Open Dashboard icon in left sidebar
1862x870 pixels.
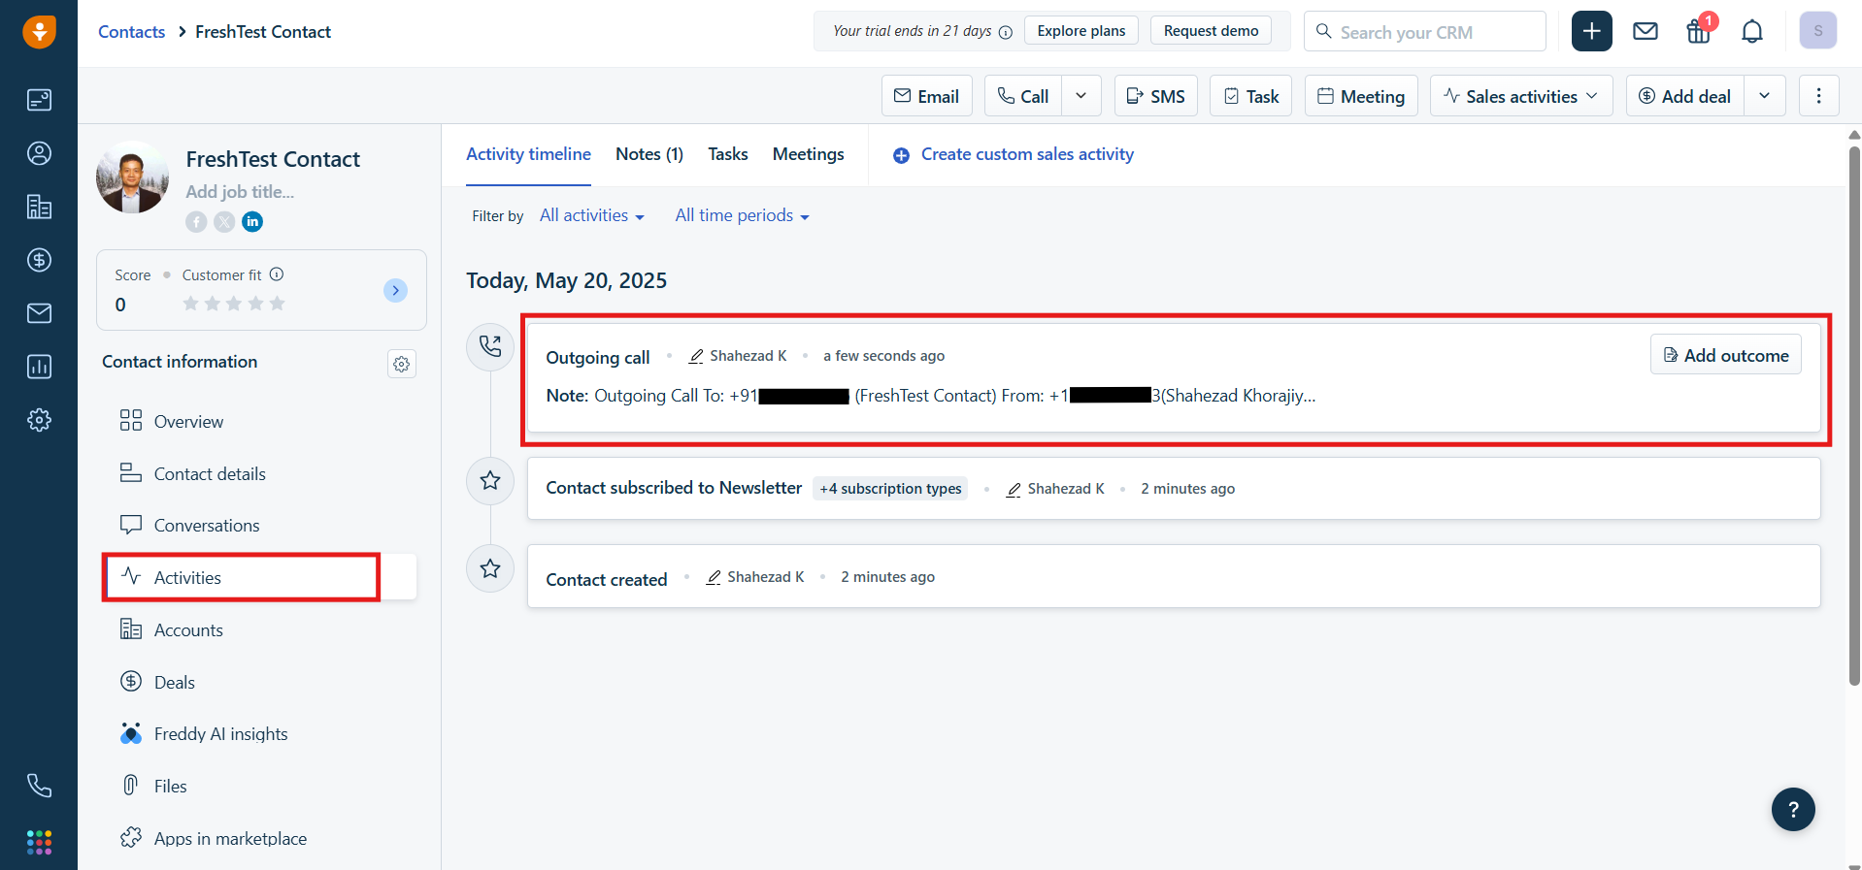[x=39, y=100]
